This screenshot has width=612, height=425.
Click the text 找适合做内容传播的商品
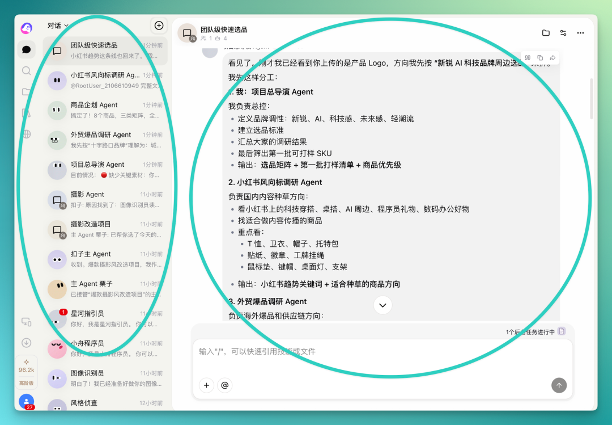pos(280,221)
